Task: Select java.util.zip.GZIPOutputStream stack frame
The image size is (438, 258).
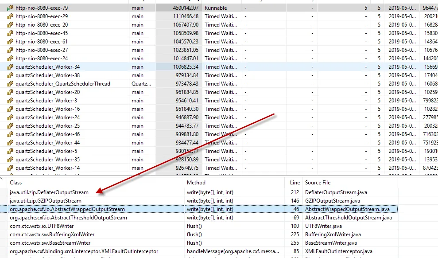Action: pyautogui.click(x=46, y=201)
